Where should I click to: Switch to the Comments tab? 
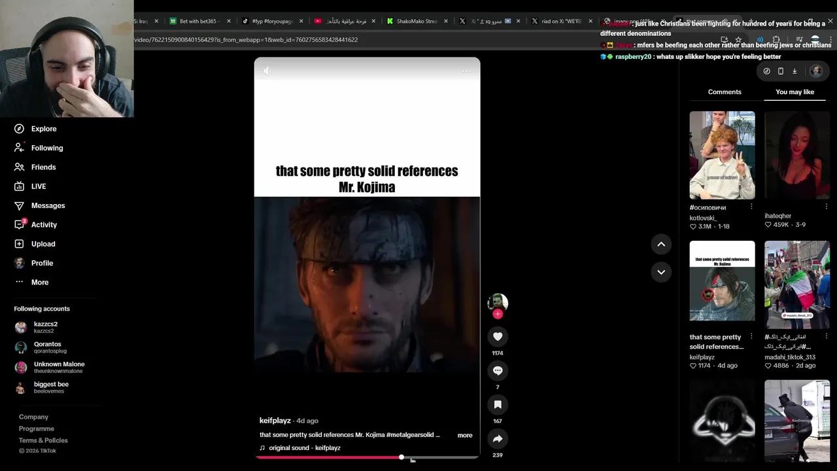coord(725,92)
